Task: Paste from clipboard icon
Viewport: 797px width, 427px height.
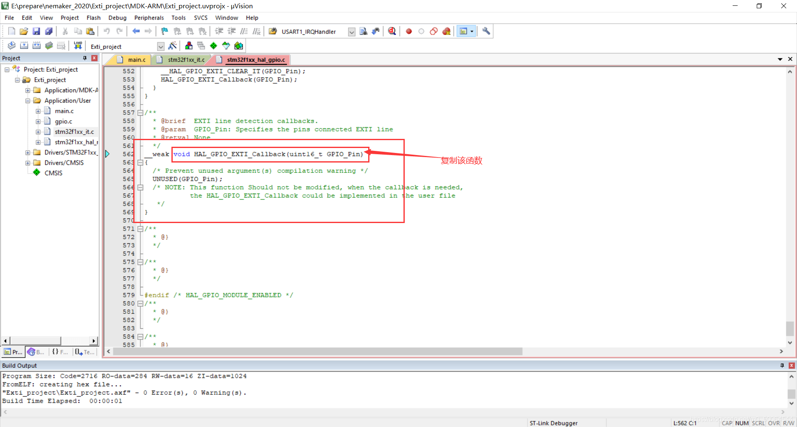Action: coord(90,31)
